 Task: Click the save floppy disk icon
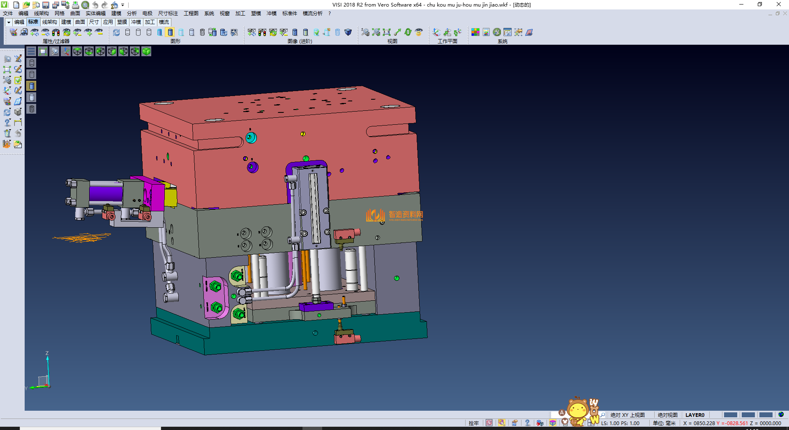46,5
